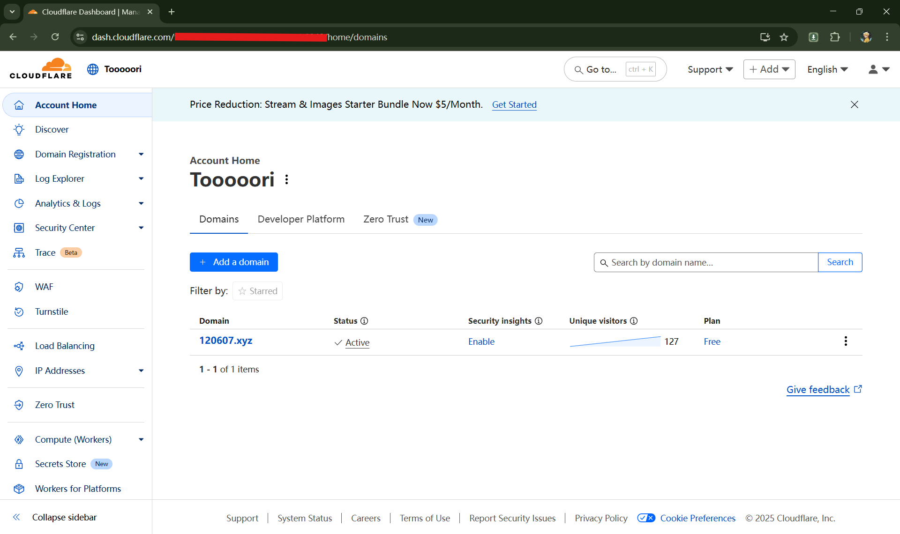Switch to Developer Platform tab

tap(301, 219)
